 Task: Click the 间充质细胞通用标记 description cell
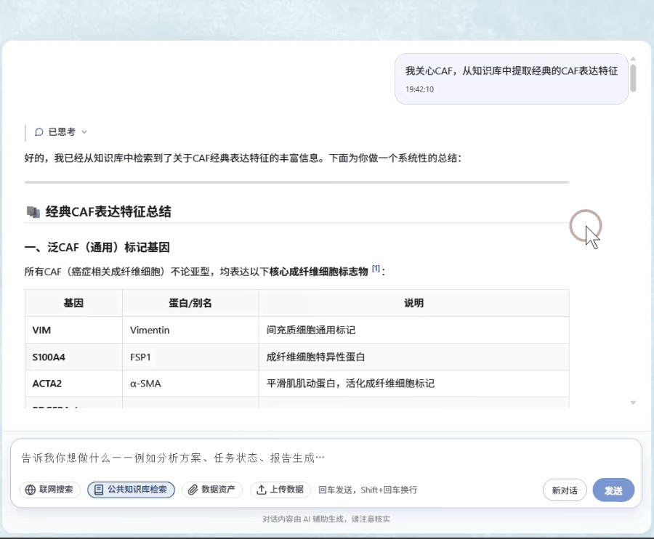click(413, 330)
